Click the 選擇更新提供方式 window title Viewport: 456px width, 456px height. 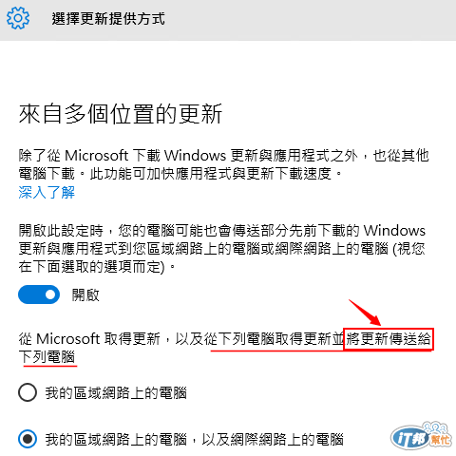tap(108, 19)
